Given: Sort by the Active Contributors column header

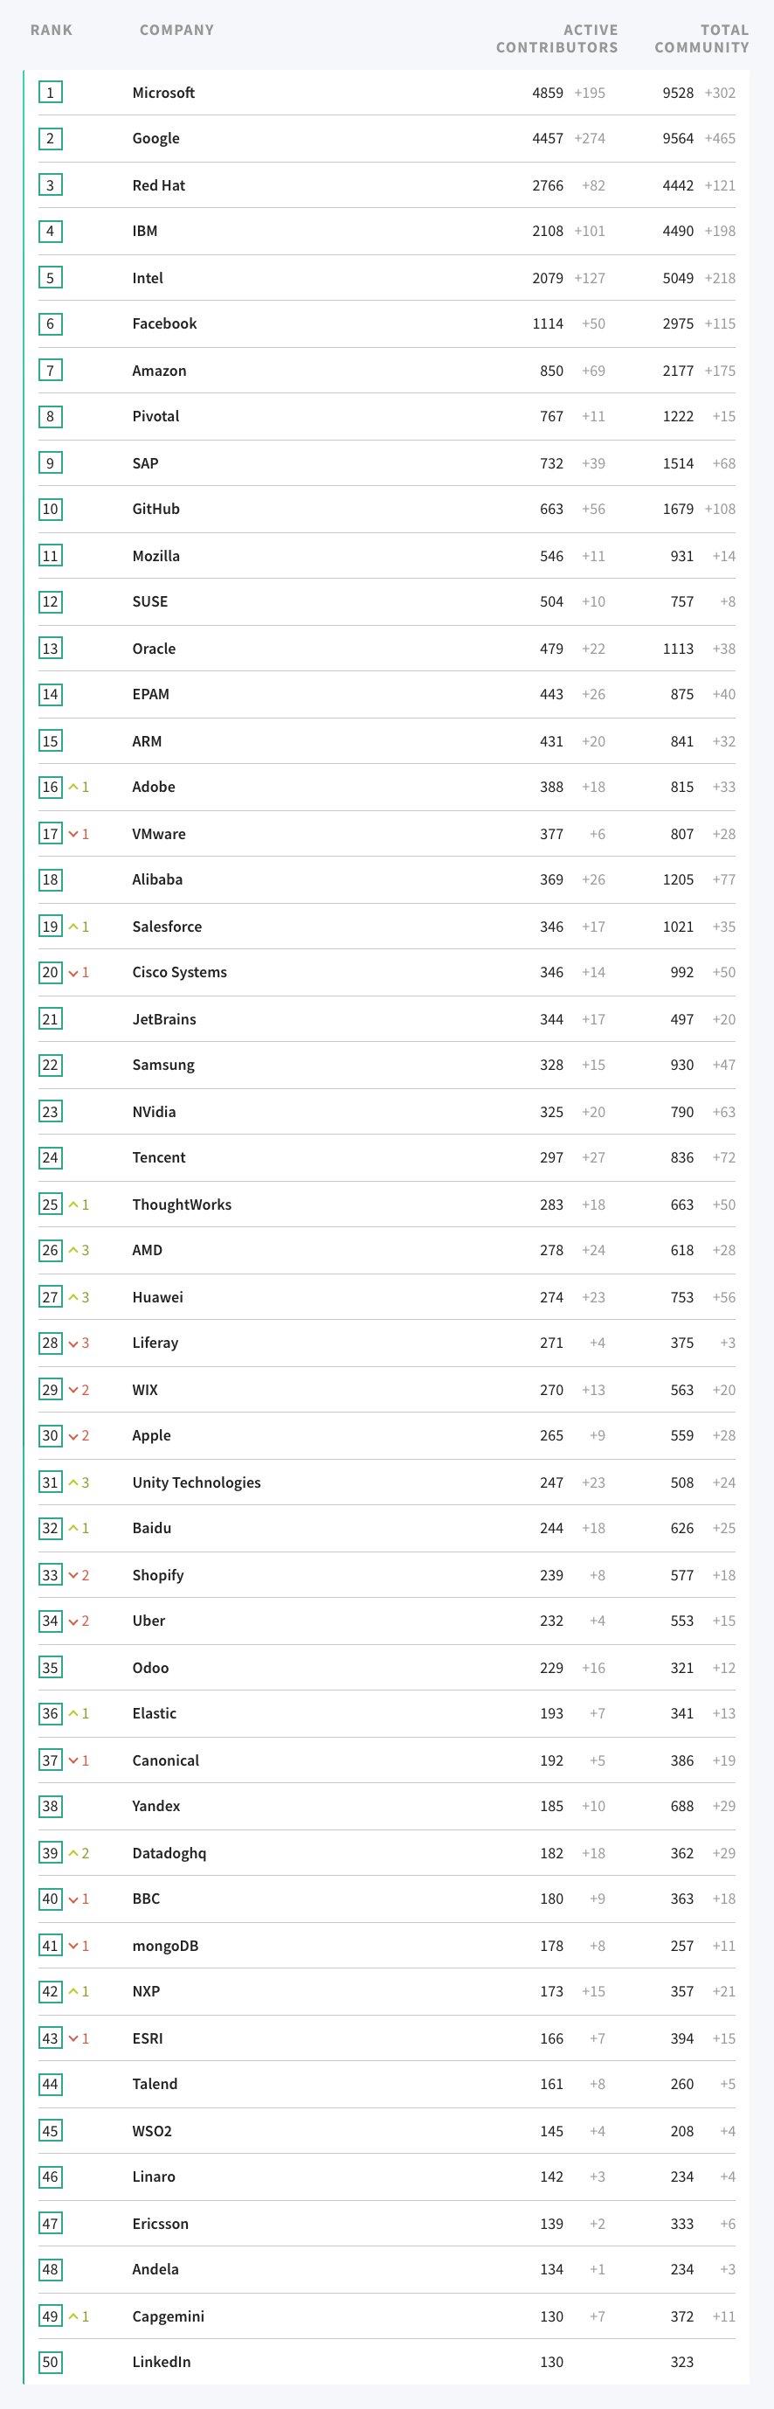Looking at the screenshot, I should [556, 38].
